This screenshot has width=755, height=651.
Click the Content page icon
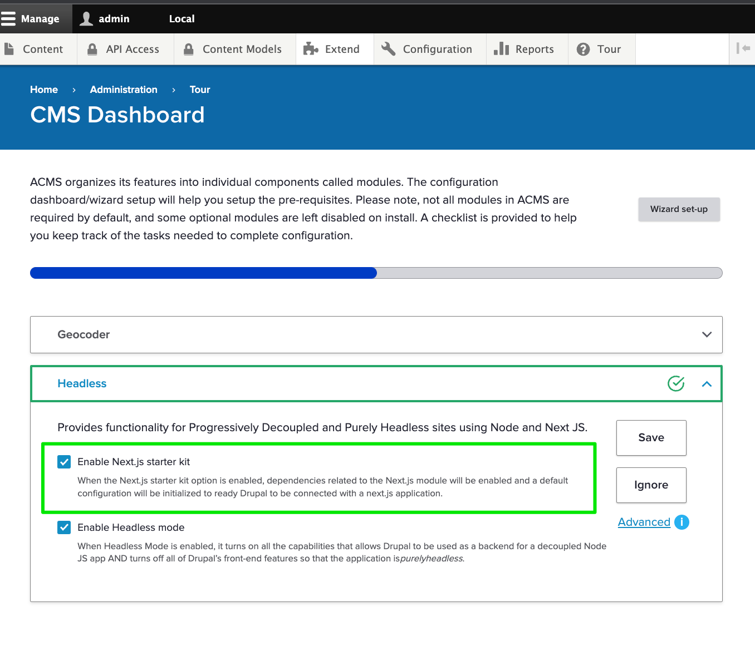pos(9,49)
